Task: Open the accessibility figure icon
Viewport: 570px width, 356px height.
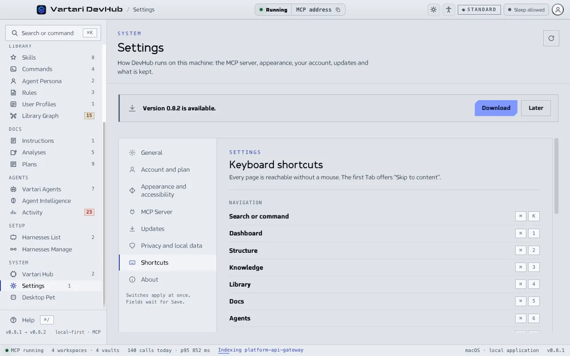Action: click(448, 9)
